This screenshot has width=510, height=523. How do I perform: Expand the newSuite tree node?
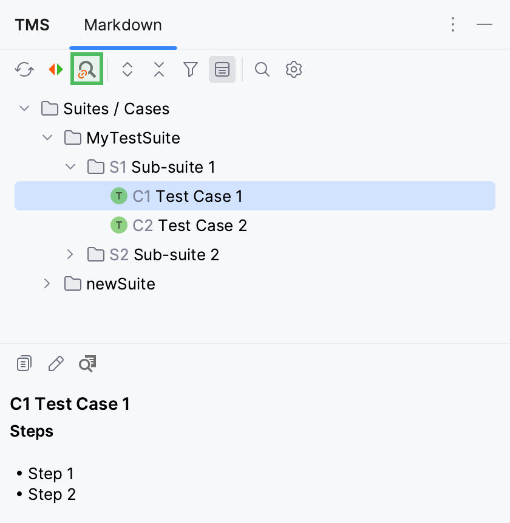(x=47, y=283)
